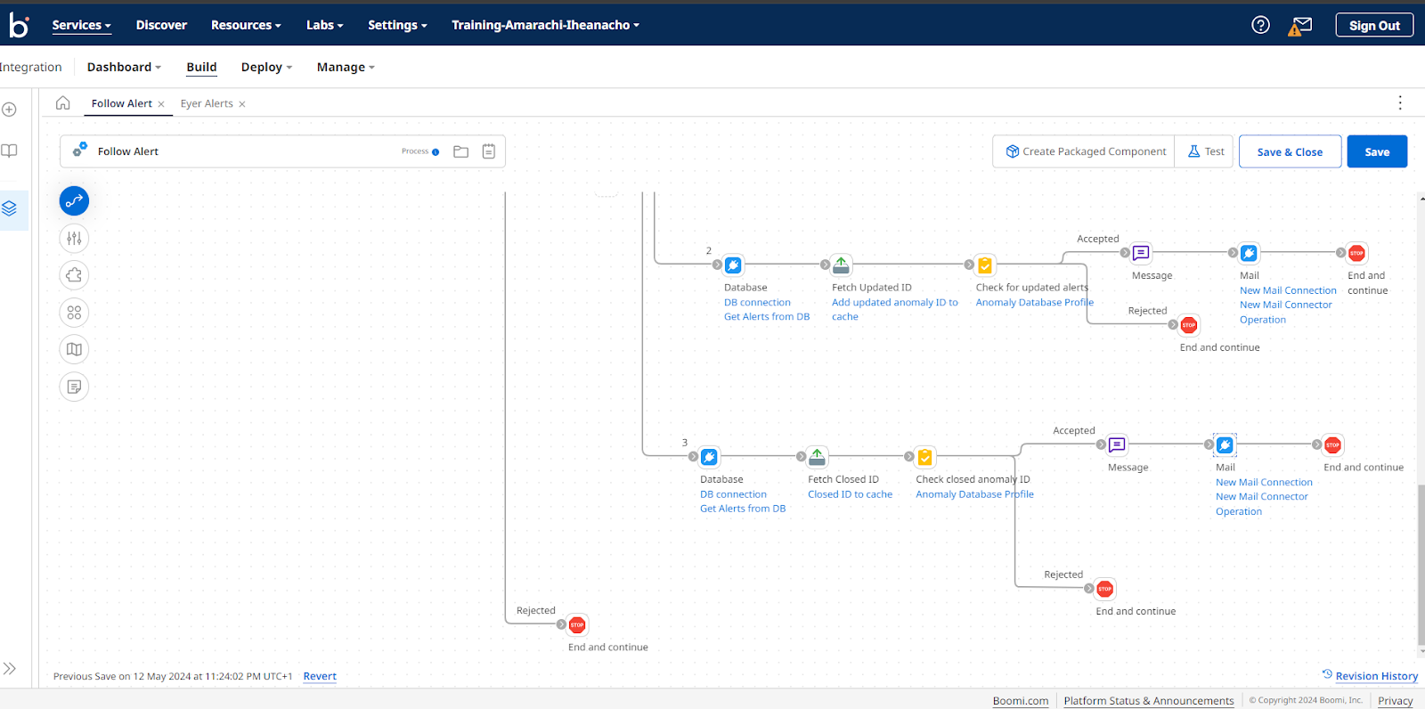Open the Build menu item
The width and height of the screenshot is (1425, 709).
point(201,67)
